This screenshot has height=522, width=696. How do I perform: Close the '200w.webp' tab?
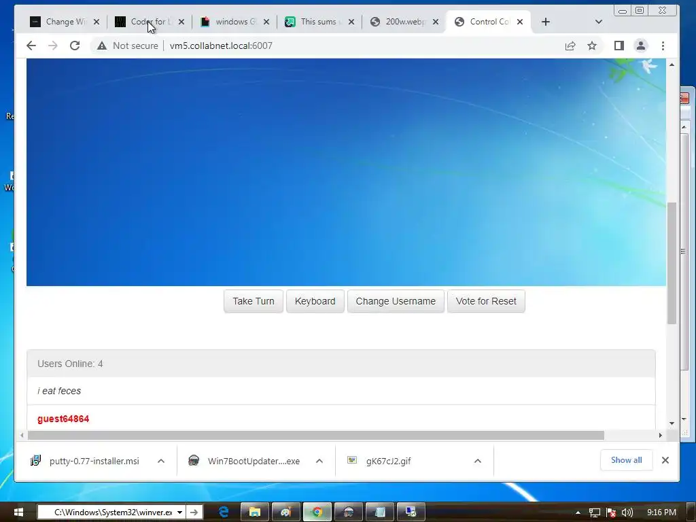[x=436, y=22]
